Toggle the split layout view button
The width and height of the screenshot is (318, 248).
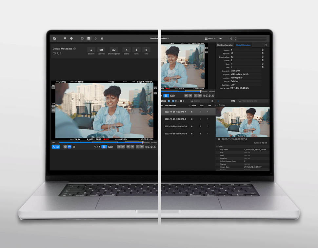pyautogui.click(x=89, y=38)
